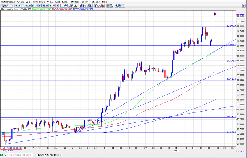Click the 07 Sep 2012 16:00:00 EDT status text
This screenshot has height=158, width=247.
tap(50, 155)
